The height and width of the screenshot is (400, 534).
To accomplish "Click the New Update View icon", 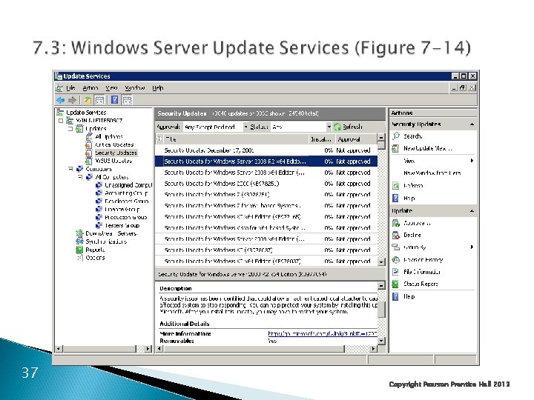I will [x=395, y=148].
